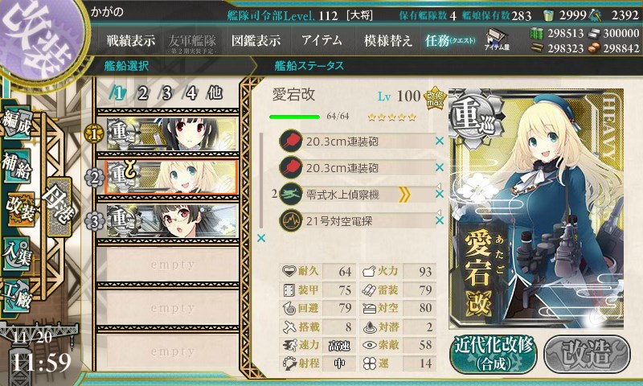Click the grey 改造 remodel button
Viewport: 643px width, 386px height.
[587, 355]
